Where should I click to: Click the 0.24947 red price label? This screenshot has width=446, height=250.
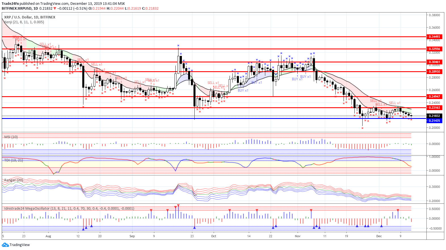(x=434, y=96)
